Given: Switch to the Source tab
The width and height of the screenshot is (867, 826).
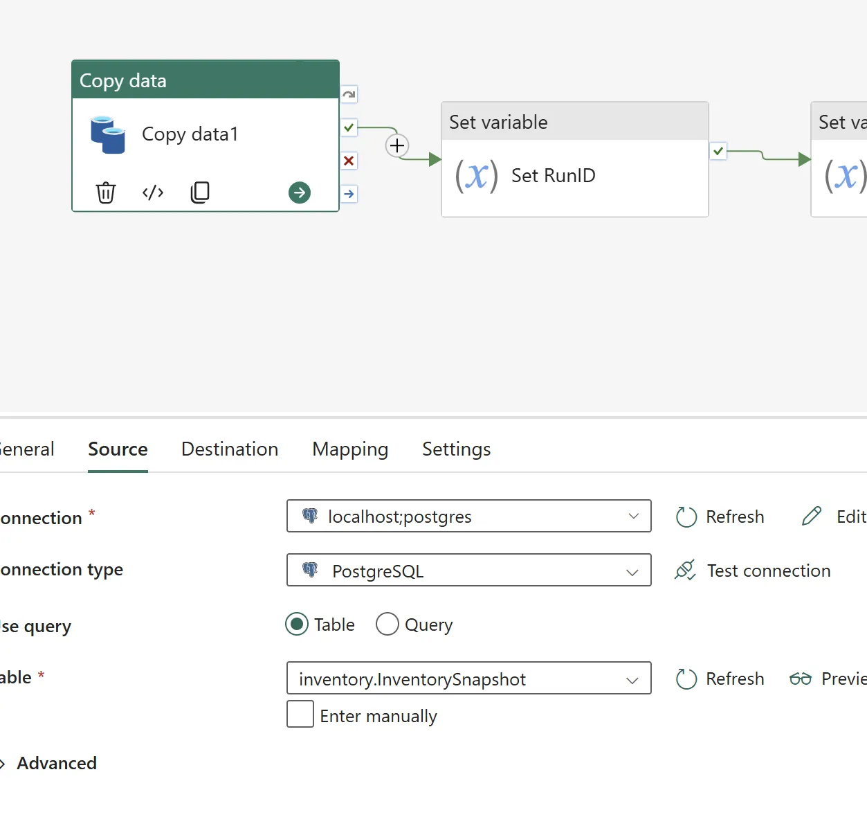Looking at the screenshot, I should pos(118,449).
